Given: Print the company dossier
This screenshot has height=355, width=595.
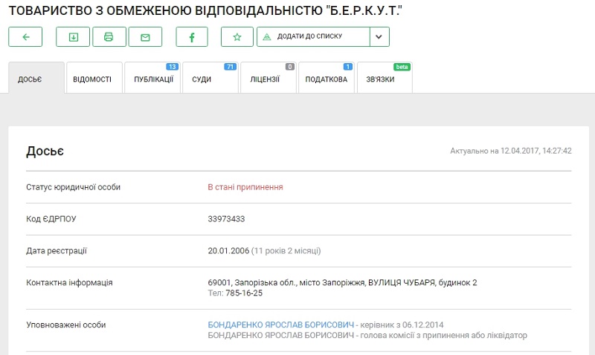Looking at the screenshot, I should pos(109,37).
